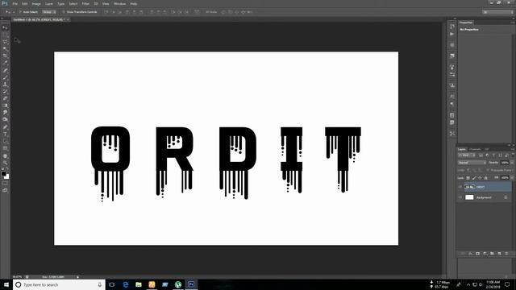Link layers at Layers panel bottom

click(463, 254)
